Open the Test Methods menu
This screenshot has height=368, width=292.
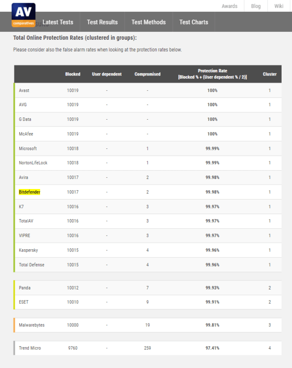click(x=149, y=22)
